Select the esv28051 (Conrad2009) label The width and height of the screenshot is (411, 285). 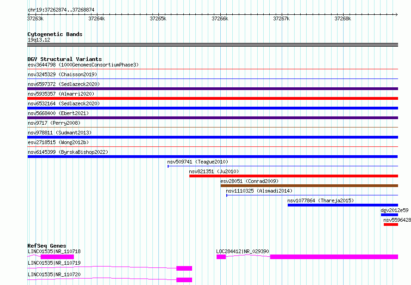(x=249, y=181)
